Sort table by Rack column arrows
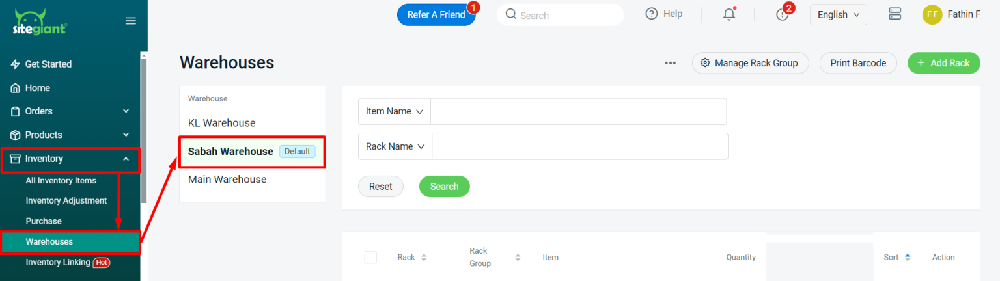This screenshot has width=1000, height=281. [x=424, y=258]
